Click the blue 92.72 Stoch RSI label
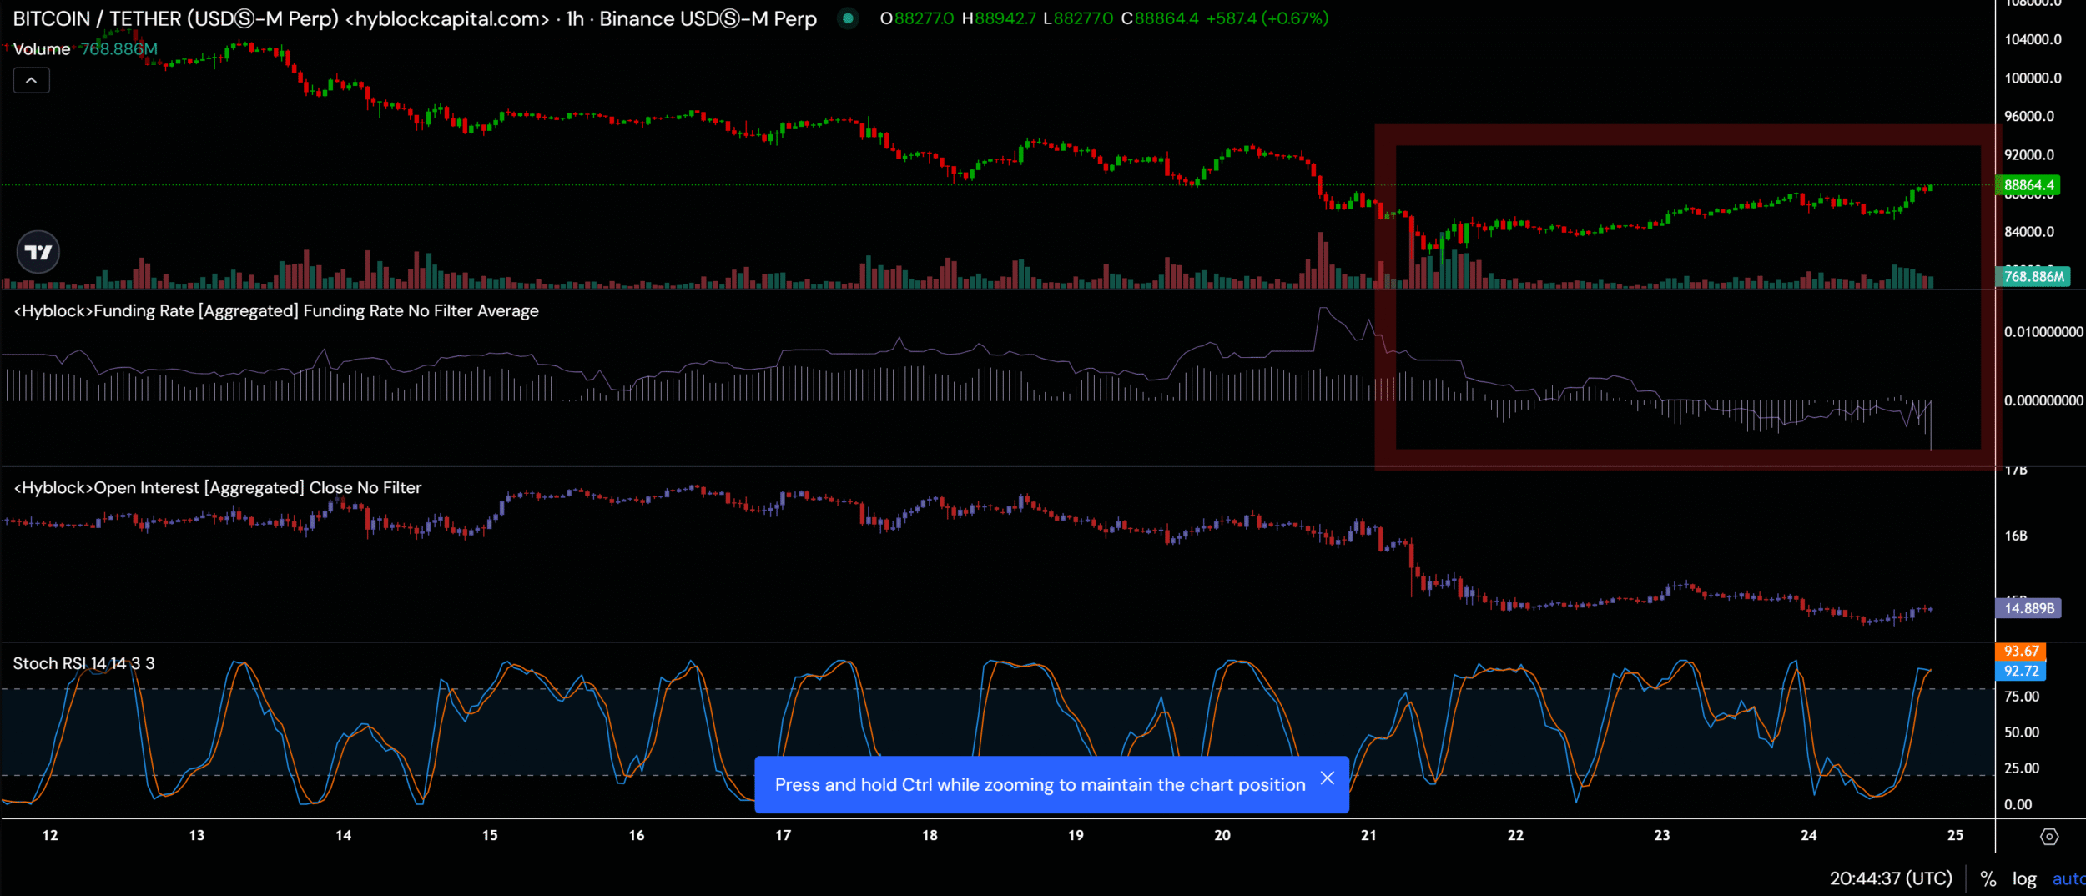The width and height of the screenshot is (2086, 896). coord(2020,671)
